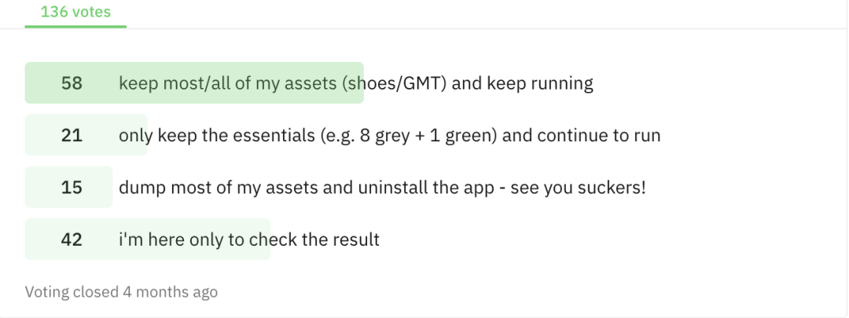Click the 42 vote count
The height and width of the screenshot is (318, 849).
click(72, 239)
